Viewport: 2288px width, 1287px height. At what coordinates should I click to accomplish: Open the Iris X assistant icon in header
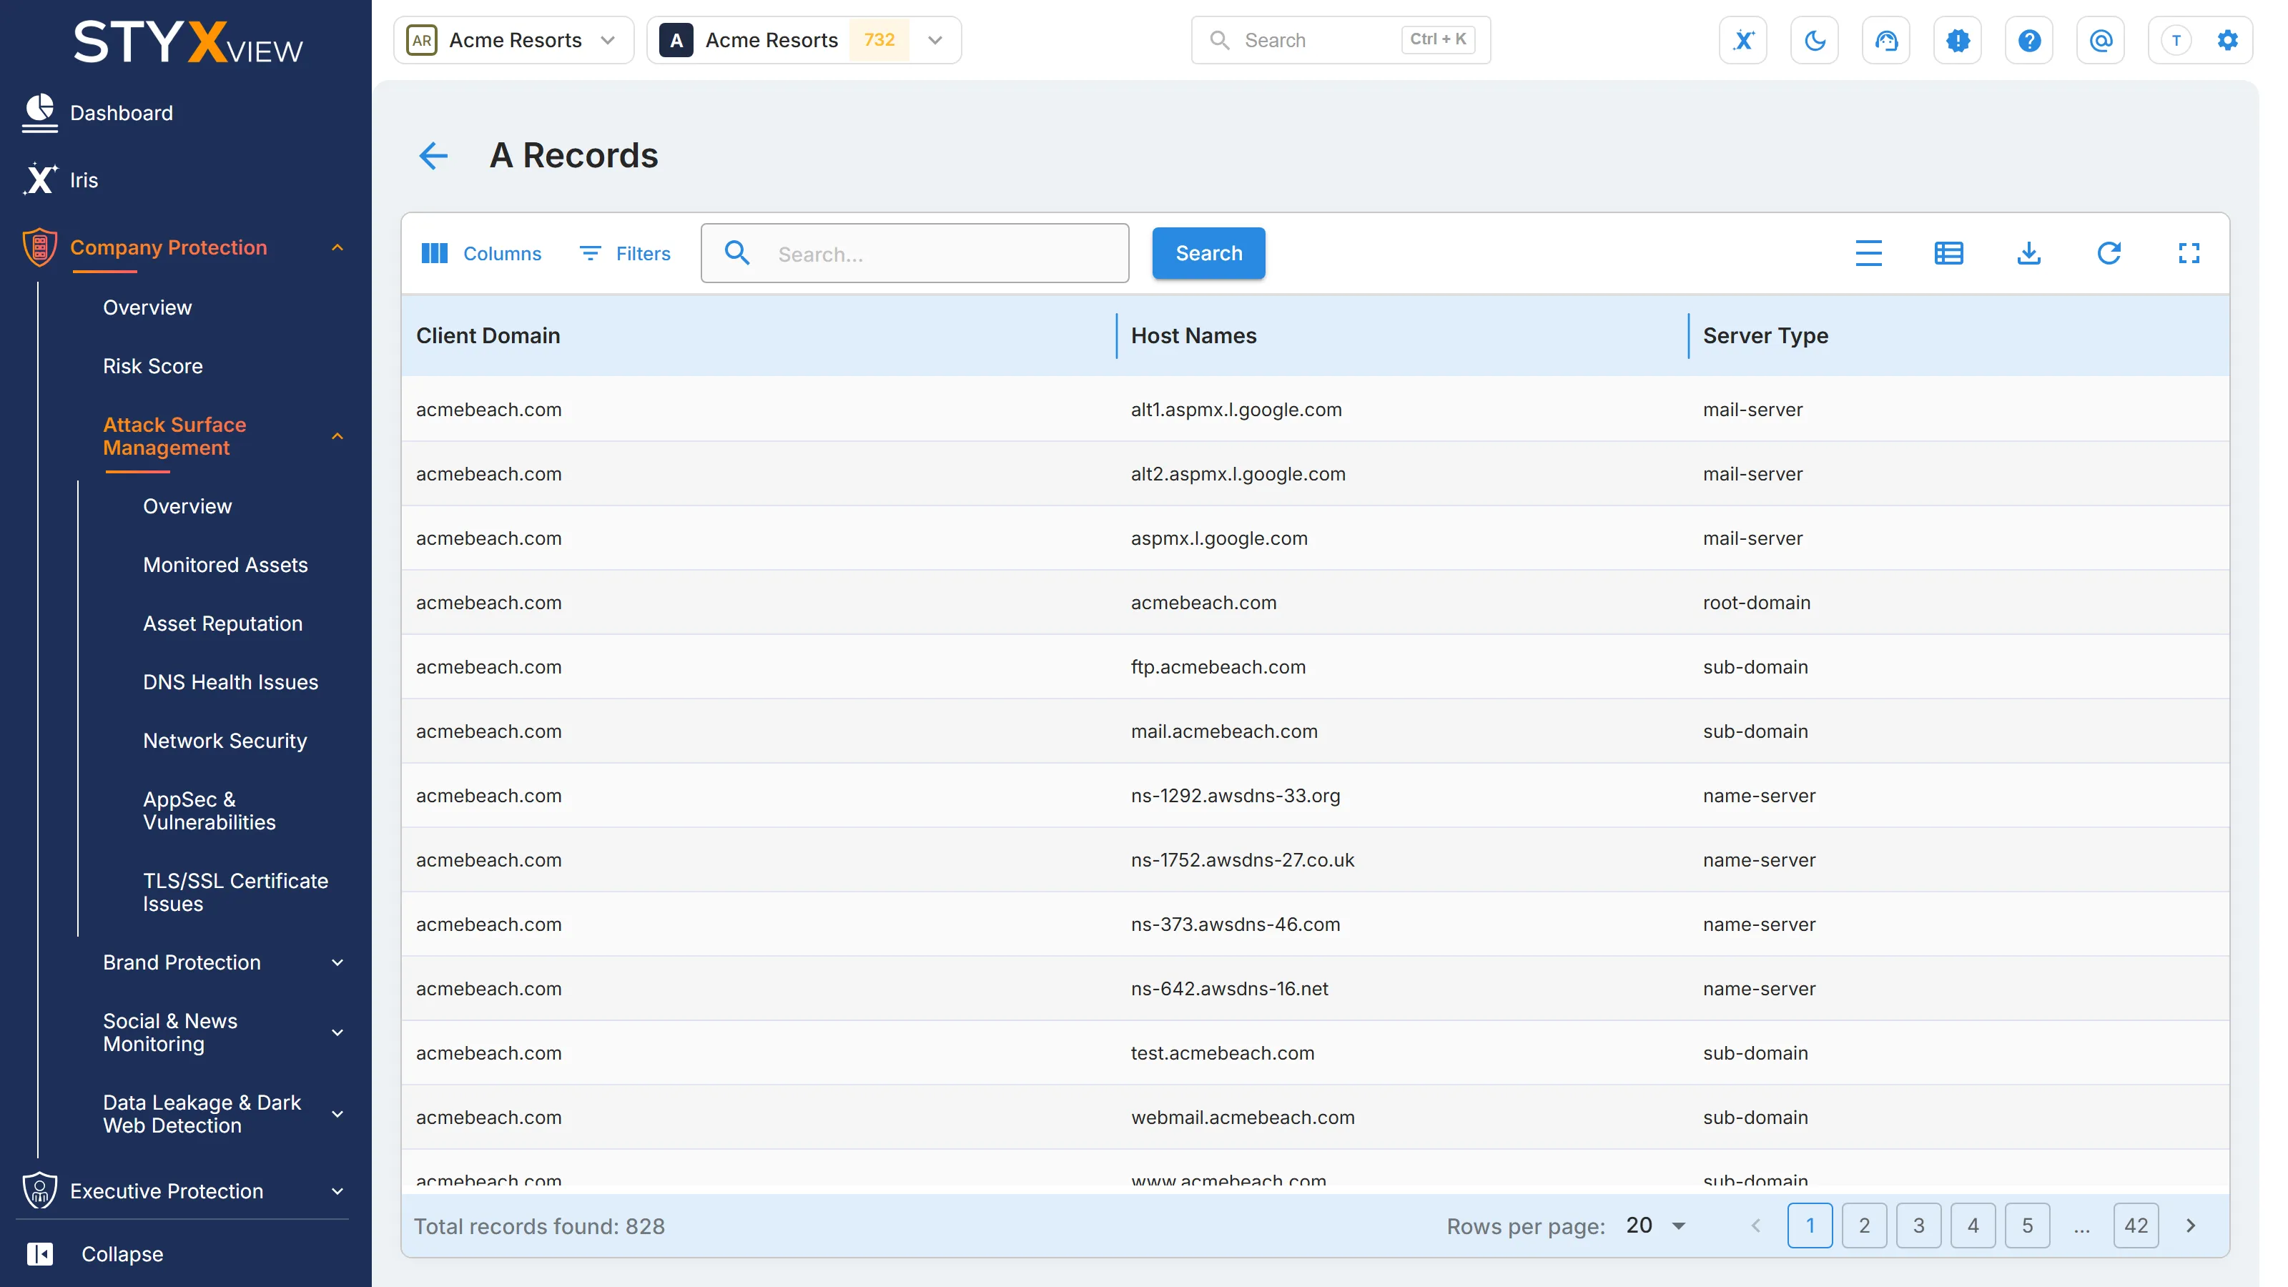point(1742,40)
